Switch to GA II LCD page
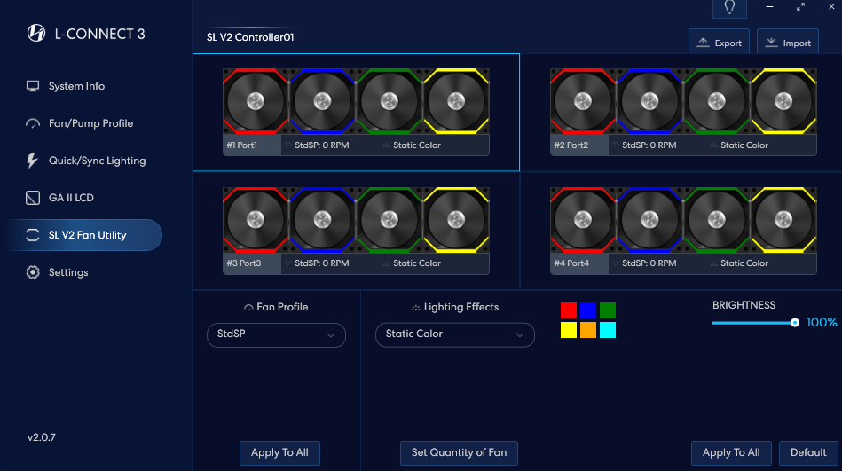This screenshot has height=471, width=842. (x=71, y=198)
